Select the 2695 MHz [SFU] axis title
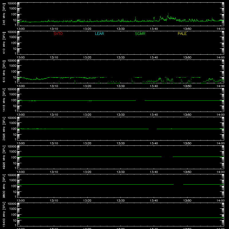Screen dimensions: 229x229 [4, 129]
